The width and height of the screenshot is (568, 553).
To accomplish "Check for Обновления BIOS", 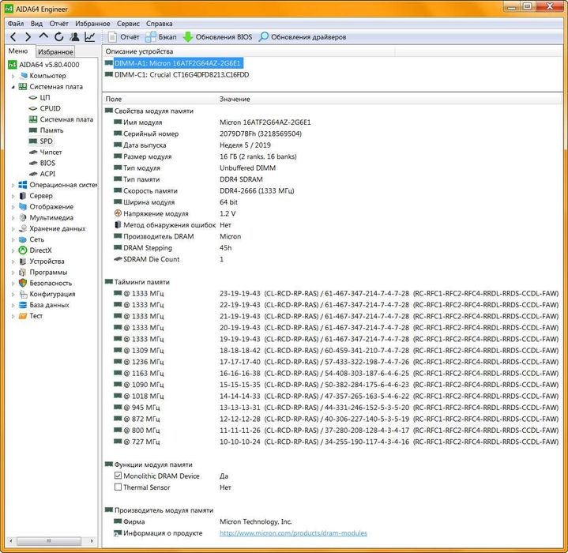I will click(217, 37).
